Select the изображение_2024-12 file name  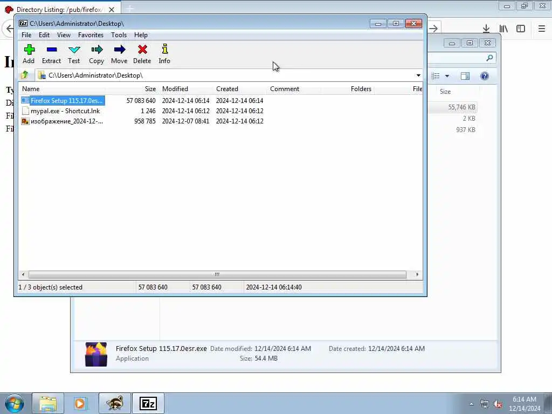tap(67, 121)
